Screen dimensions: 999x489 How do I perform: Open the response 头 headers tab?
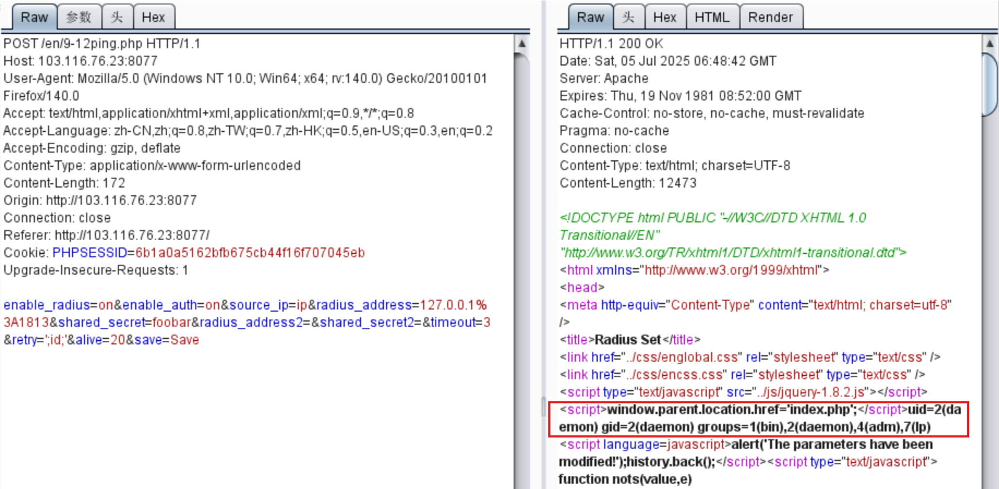[x=629, y=17]
